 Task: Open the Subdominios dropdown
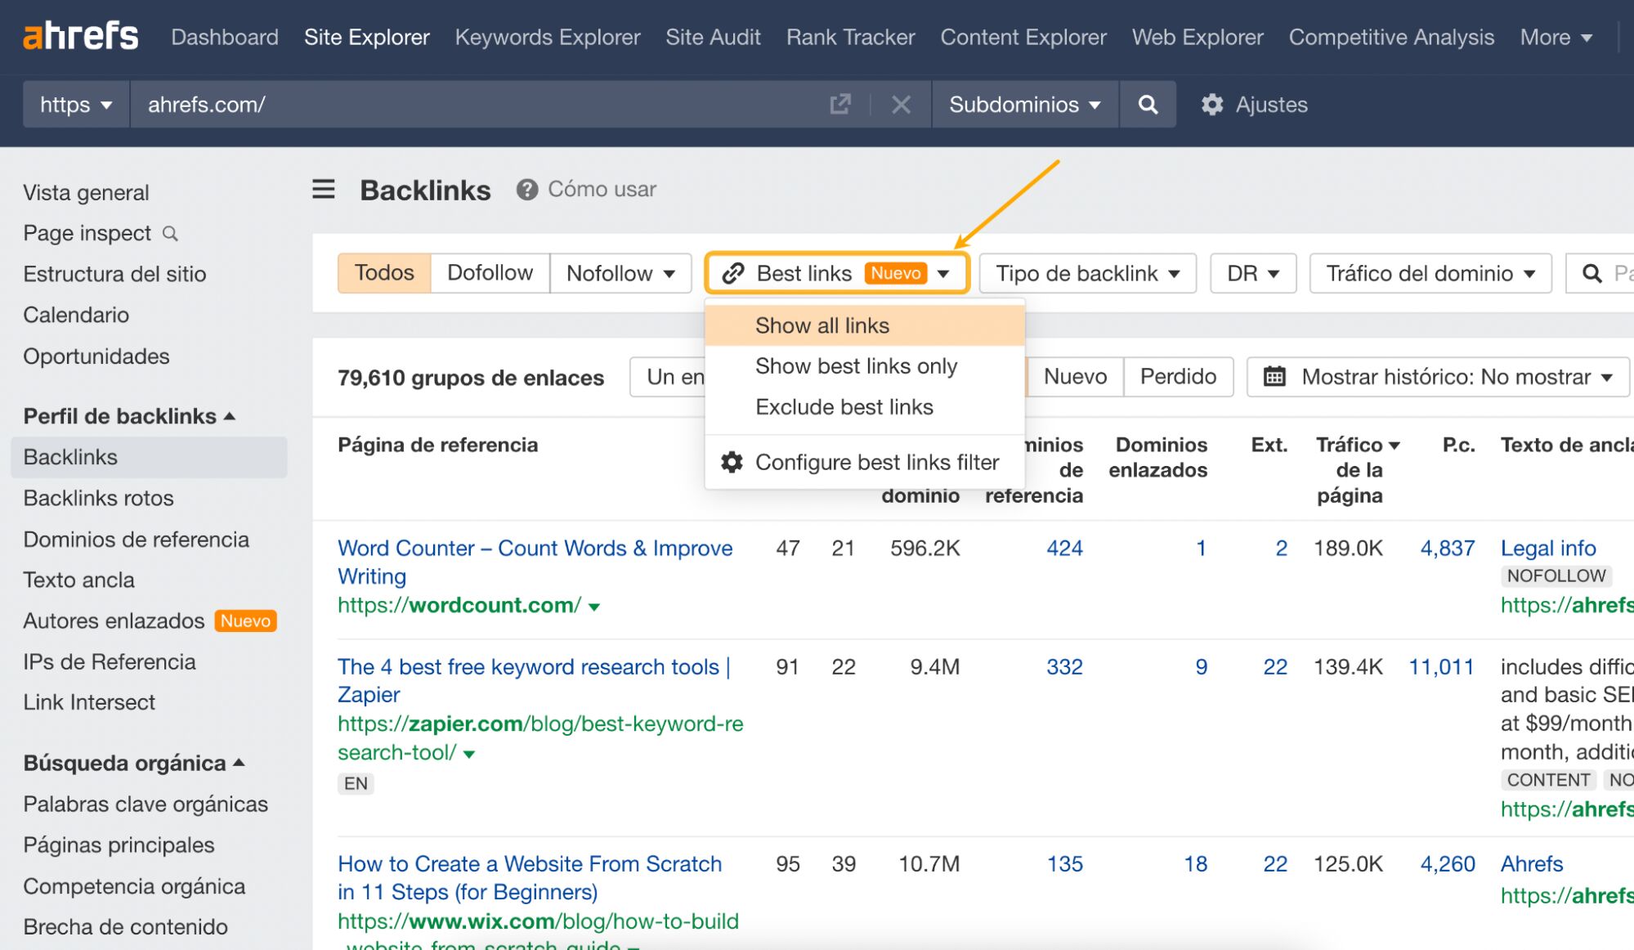1023,105
